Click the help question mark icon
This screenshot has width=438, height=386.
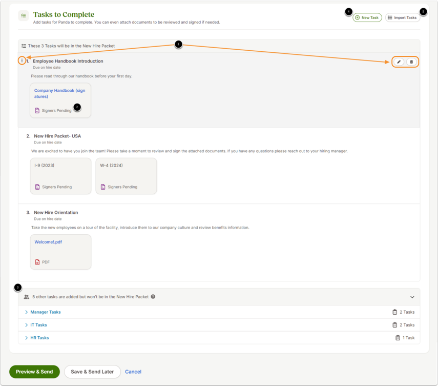(153, 297)
